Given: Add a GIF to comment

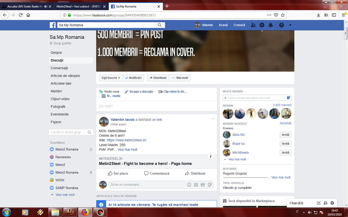Looking at the screenshot, I should 203,185.
